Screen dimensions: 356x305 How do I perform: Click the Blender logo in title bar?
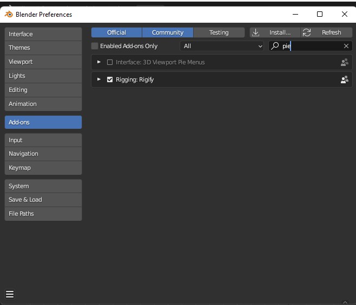(x=9, y=14)
